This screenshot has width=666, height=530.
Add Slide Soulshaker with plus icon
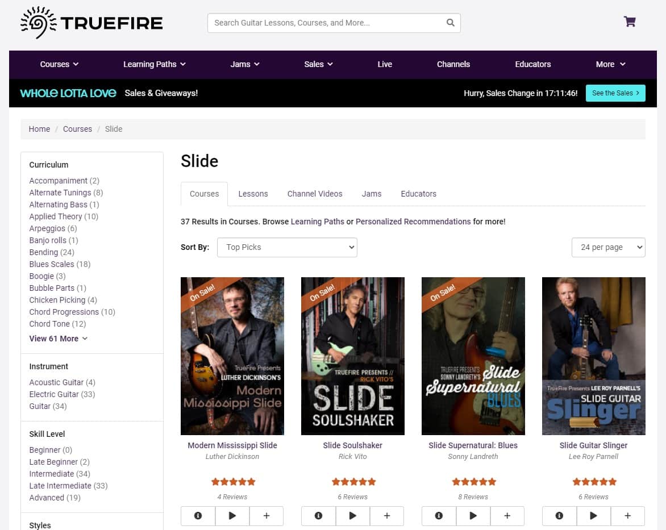click(x=387, y=516)
